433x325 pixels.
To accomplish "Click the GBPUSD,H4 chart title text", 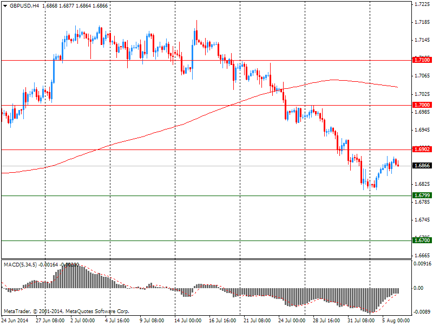I will [24, 6].
